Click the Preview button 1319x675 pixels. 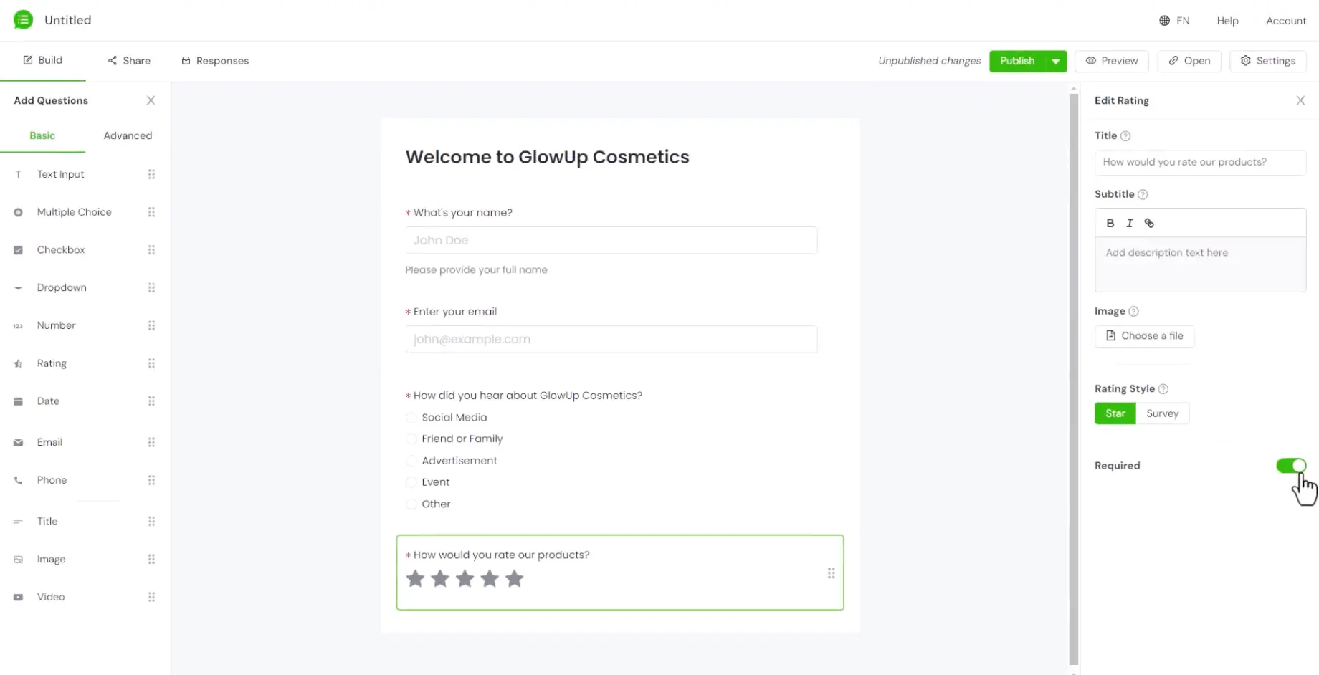pos(1112,61)
